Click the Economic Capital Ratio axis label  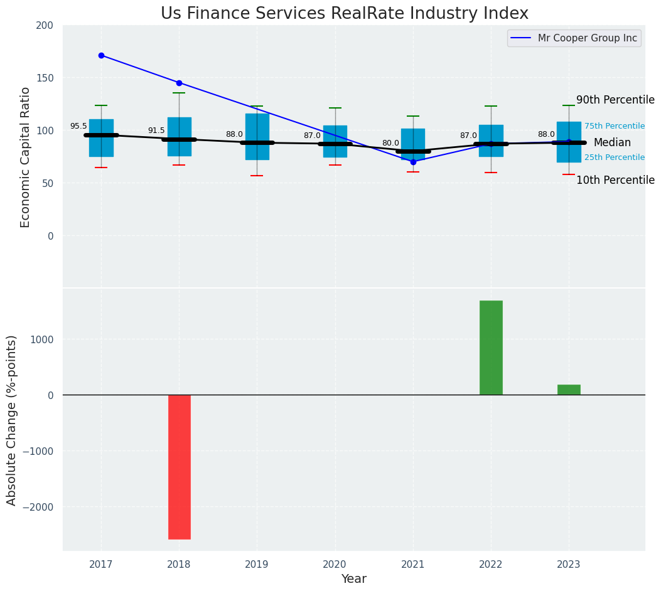tap(25, 157)
